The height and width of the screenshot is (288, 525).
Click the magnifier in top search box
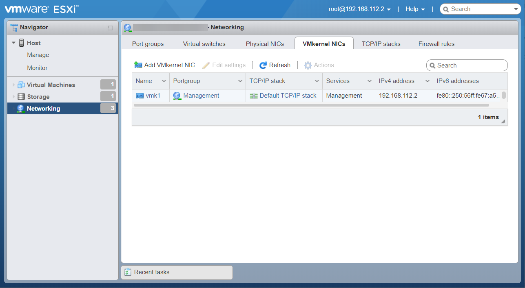446,9
